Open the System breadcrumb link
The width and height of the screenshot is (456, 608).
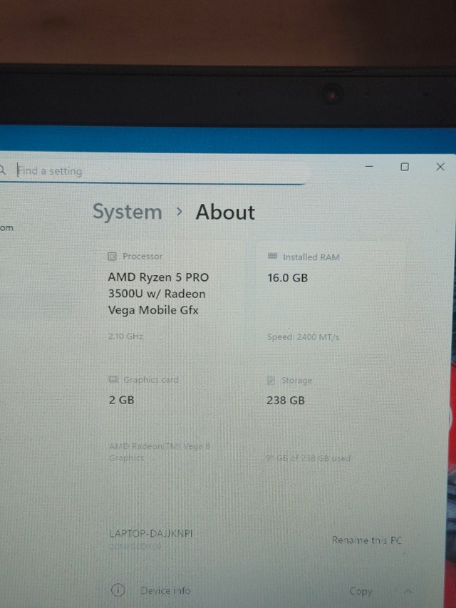pos(128,212)
